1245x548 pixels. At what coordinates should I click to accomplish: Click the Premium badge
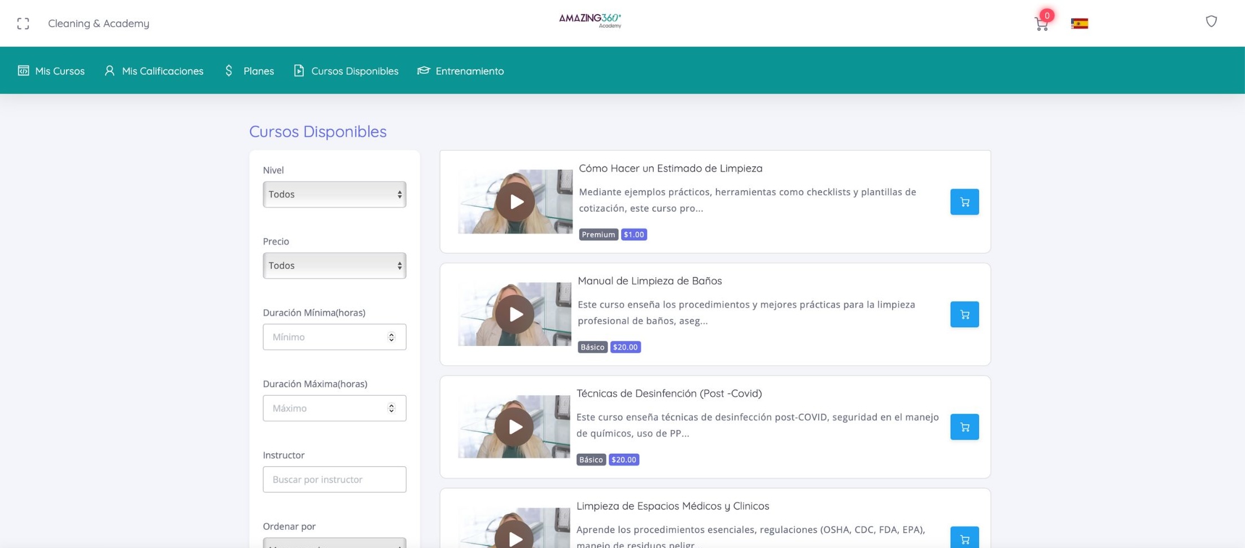(x=599, y=234)
